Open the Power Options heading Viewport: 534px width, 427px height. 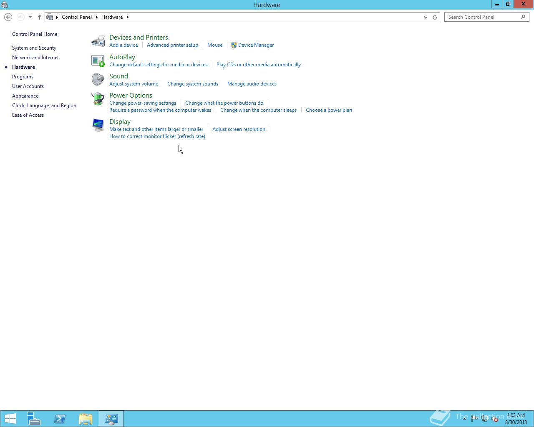[x=131, y=95]
